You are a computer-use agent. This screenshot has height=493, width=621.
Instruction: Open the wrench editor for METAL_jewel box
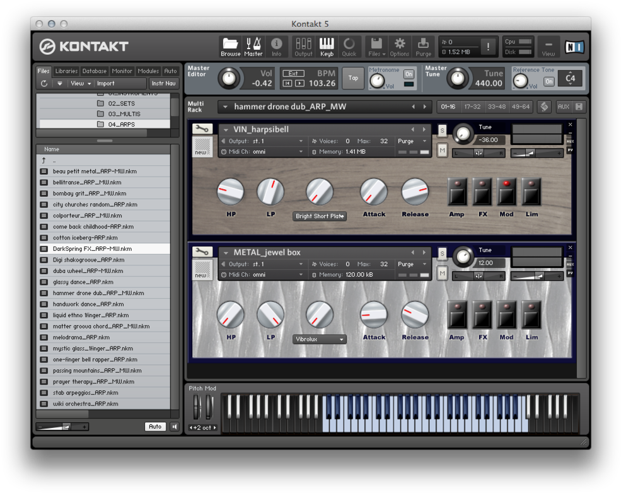[202, 252]
